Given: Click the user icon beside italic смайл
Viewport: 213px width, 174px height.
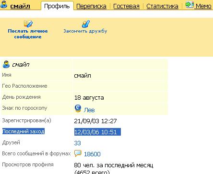Looking at the screenshot, I should [x=6, y=64].
